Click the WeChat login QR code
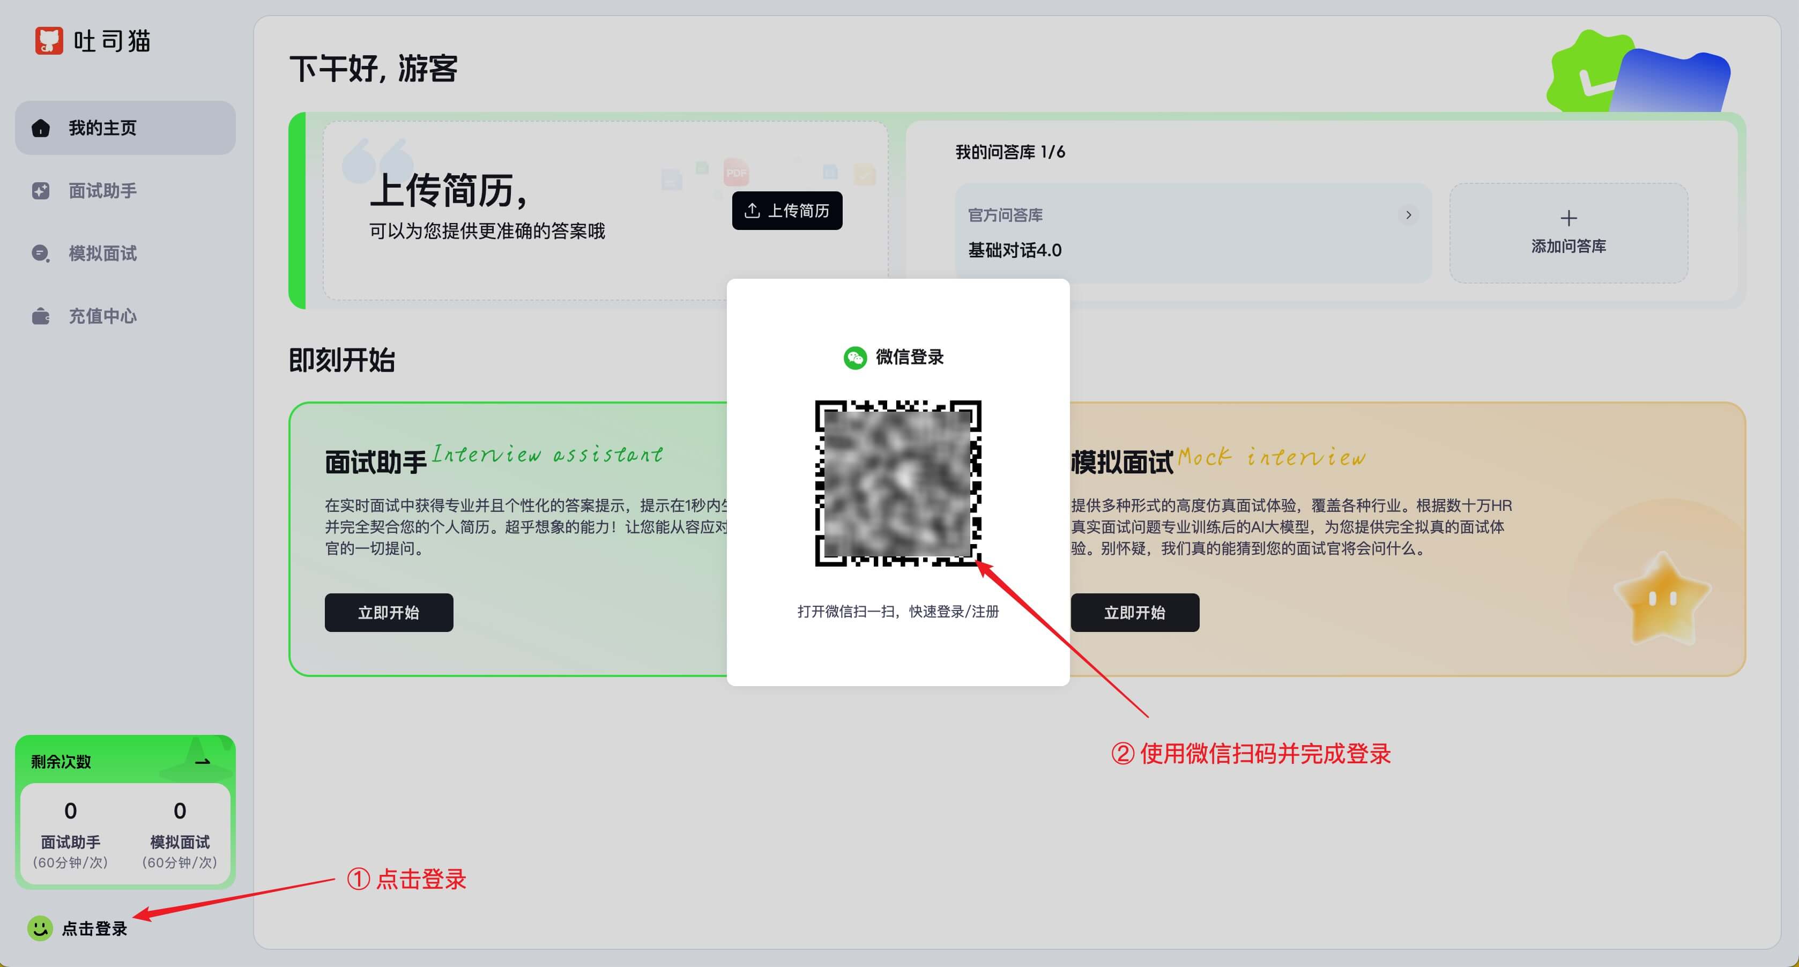 click(898, 483)
